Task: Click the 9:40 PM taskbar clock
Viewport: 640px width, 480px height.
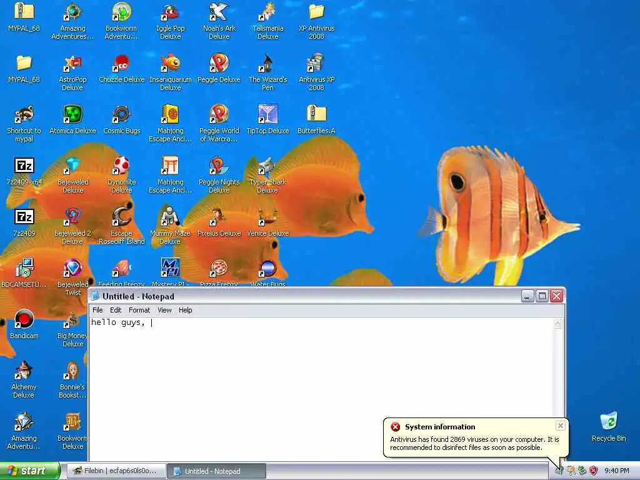Action: pyautogui.click(x=617, y=471)
